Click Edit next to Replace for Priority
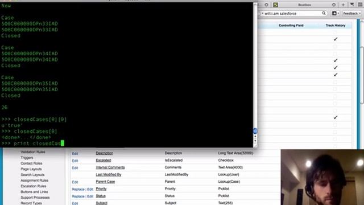This screenshot has width=364, height=205. (x=90, y=189)
